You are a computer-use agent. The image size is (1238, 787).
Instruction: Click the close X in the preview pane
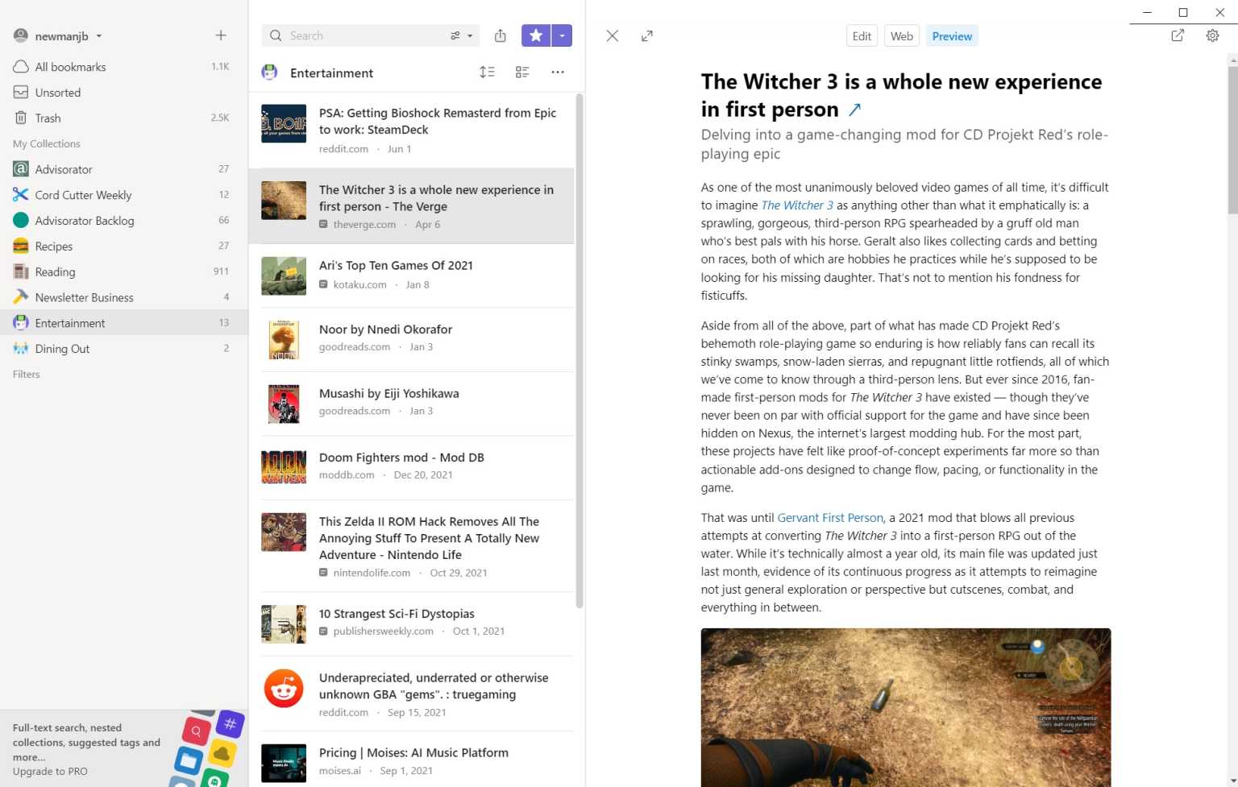pyautogui.click(x=612, y=35)
